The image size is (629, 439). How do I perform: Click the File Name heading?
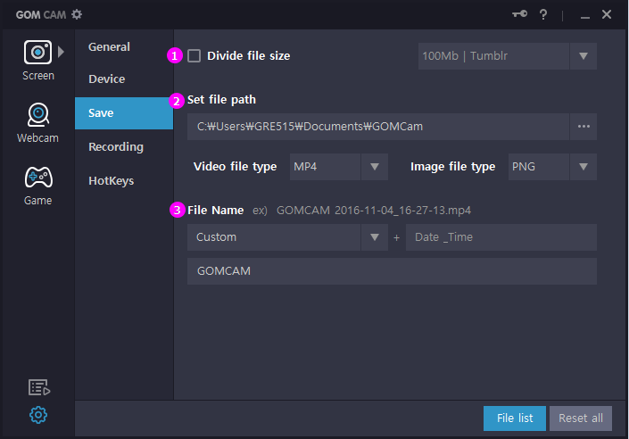coord(215,211)
